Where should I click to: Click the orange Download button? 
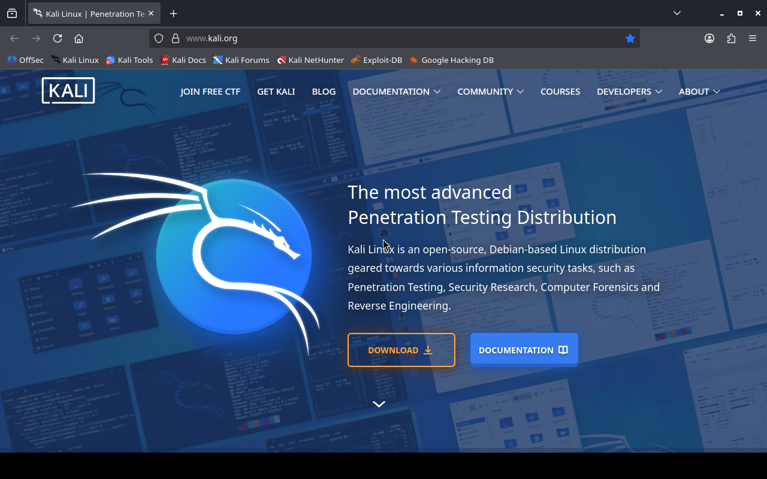click(401, 350)
